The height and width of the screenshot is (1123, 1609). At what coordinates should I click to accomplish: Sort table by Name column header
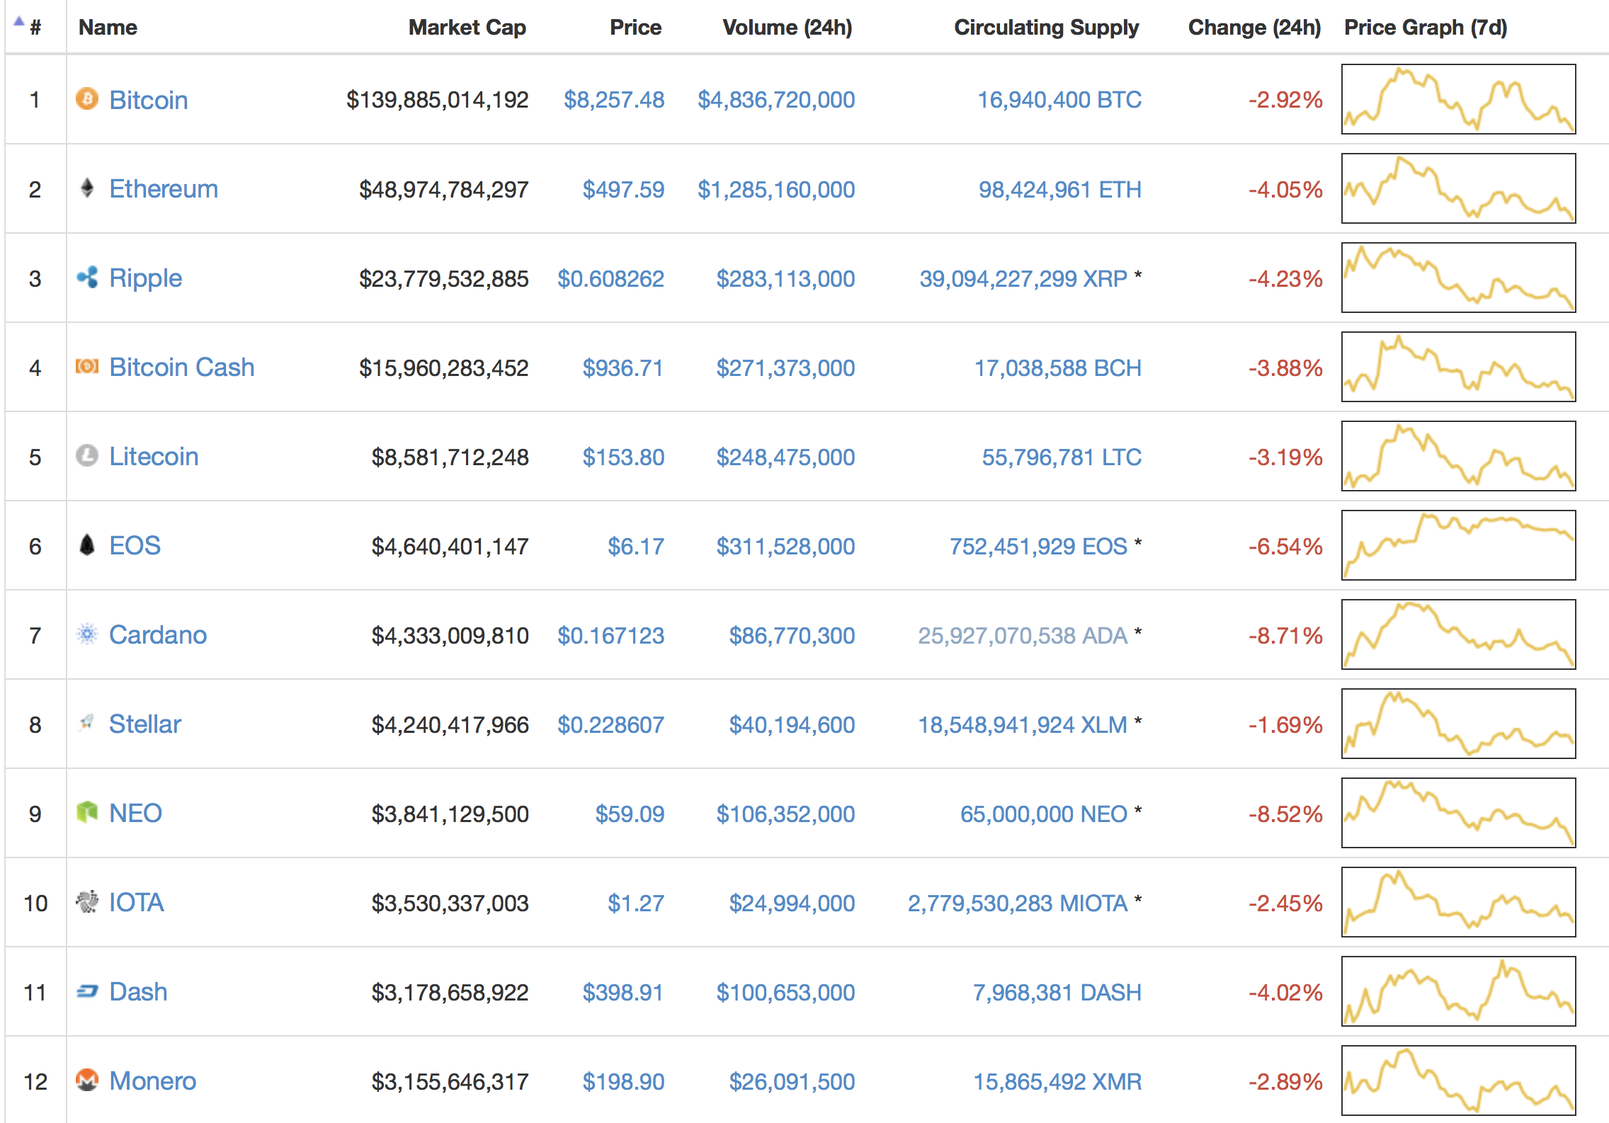tap(108, 28)
